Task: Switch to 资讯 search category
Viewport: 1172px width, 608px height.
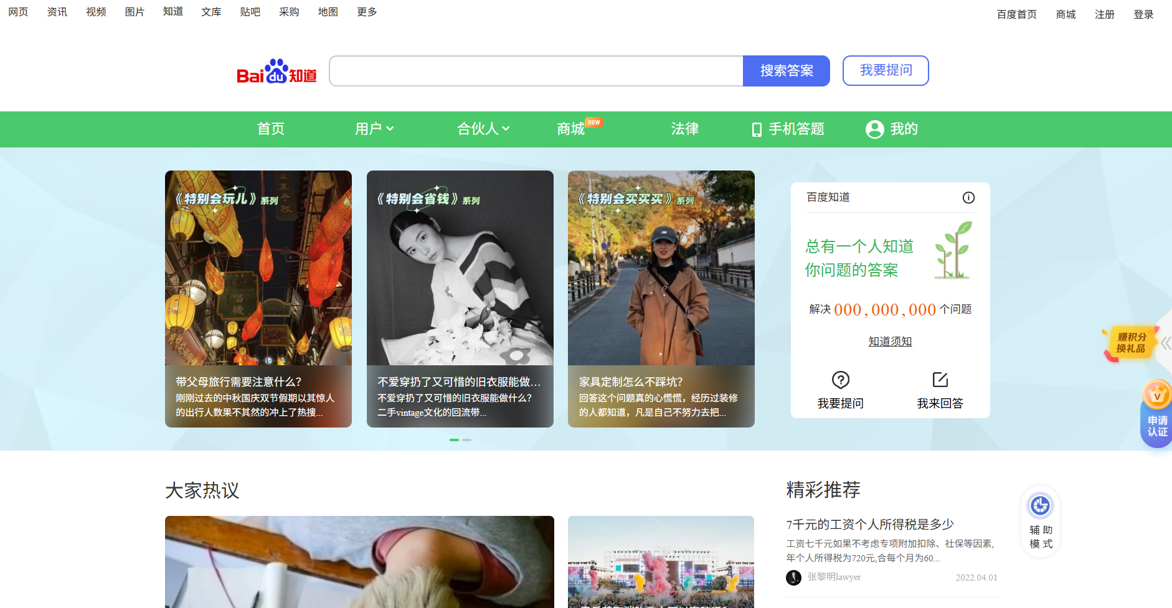Action: (x=57, y=12)
